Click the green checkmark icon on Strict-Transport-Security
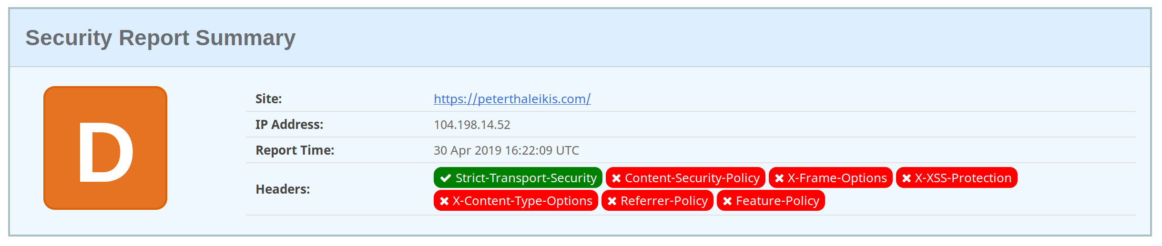The width and height of the screenshot is (1162, 246). click(446, 178)
